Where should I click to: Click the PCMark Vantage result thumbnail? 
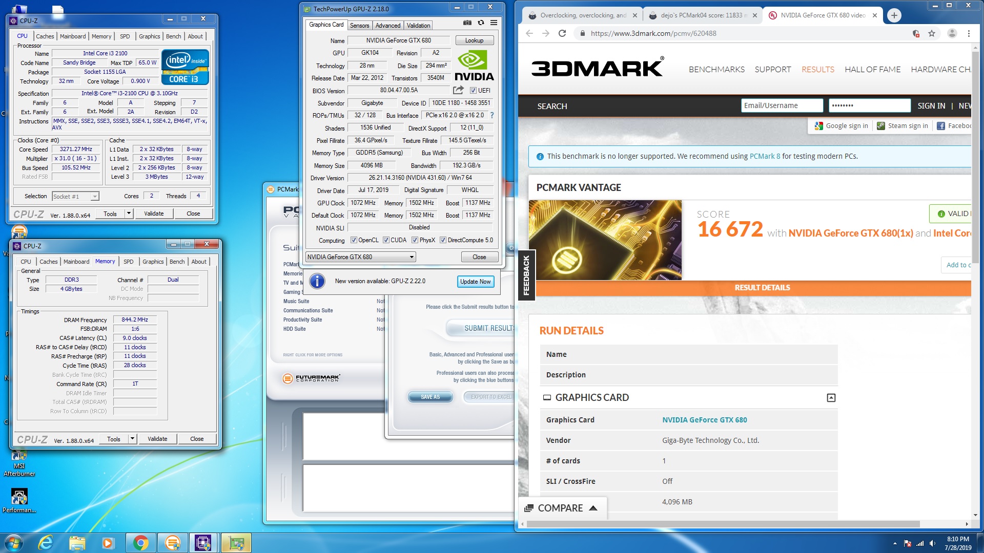coord(605,240)
